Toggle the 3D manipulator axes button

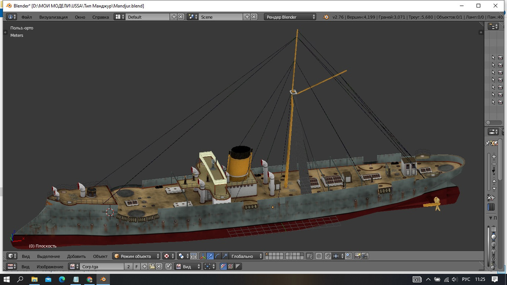(x=203, y=256)
